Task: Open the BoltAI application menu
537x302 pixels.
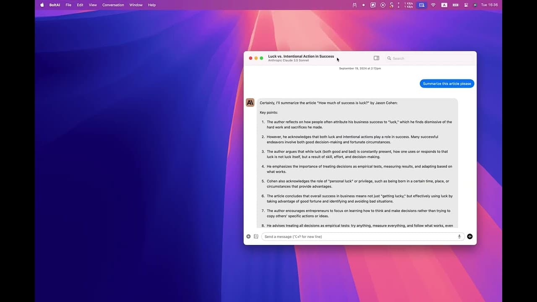Action: click(55, 5)
